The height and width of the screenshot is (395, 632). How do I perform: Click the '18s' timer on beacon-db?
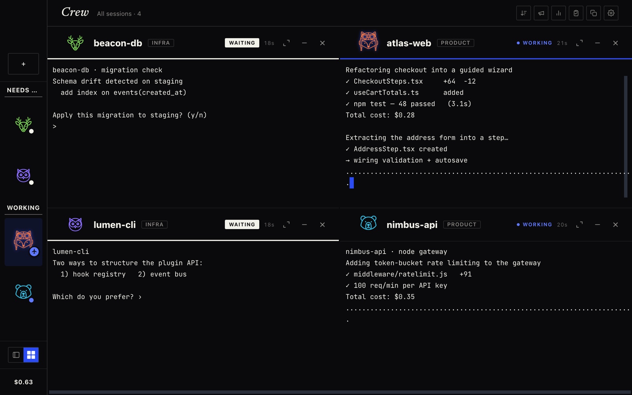click(269, 43)
